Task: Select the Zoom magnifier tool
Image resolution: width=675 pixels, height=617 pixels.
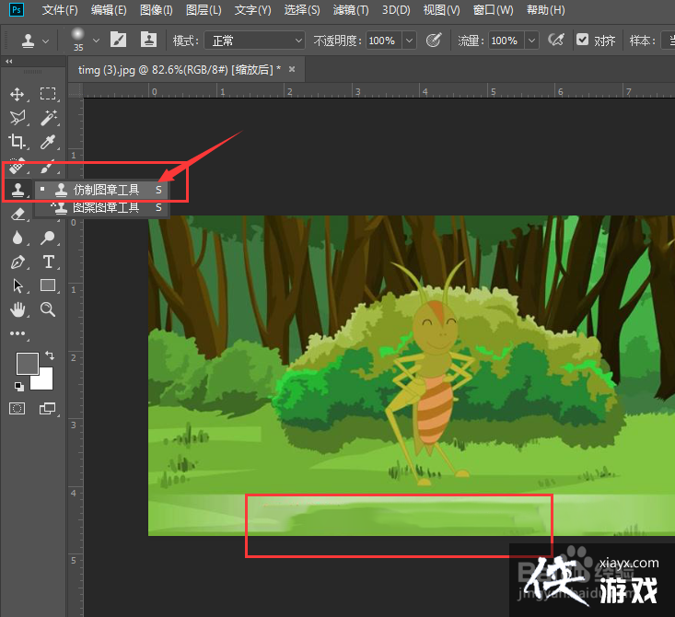Action: [x=48, y=309]
